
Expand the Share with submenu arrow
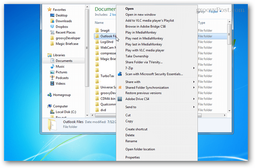pyautogui.click(x=194, y=82)
